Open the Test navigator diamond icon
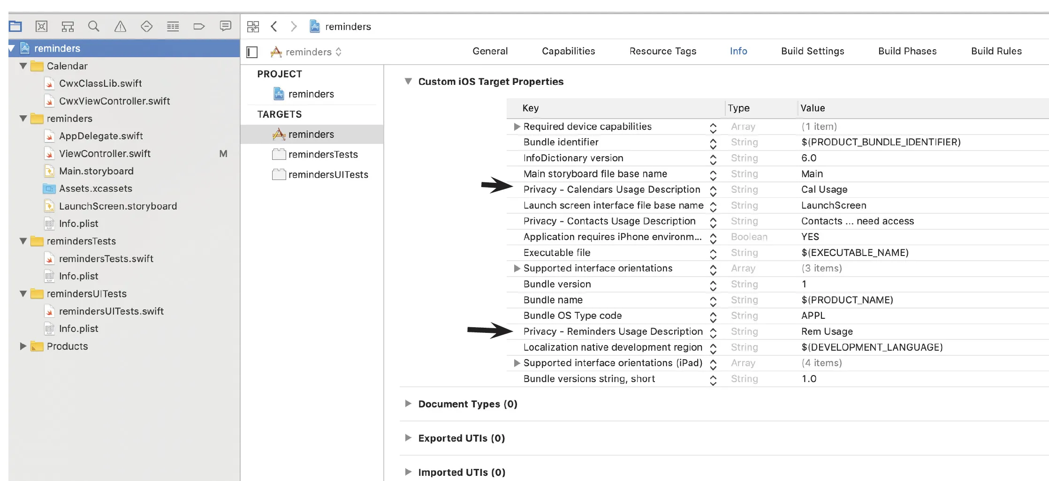This screenshot has height=481, width=1049. 147,26
